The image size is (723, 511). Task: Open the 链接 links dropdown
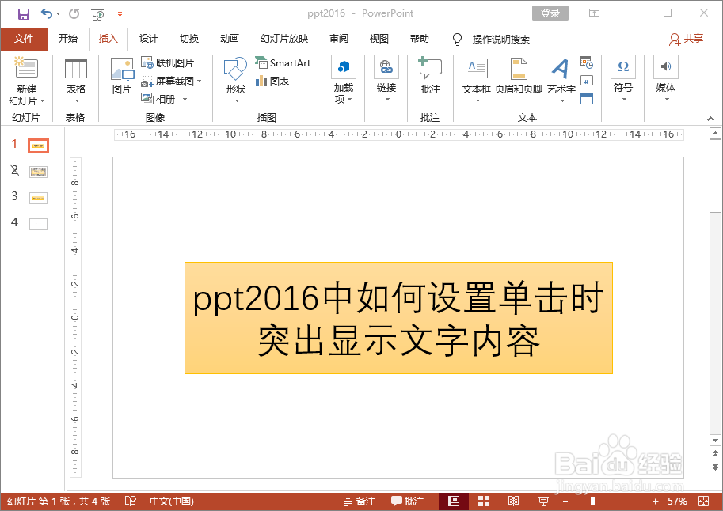pos(386,79)
